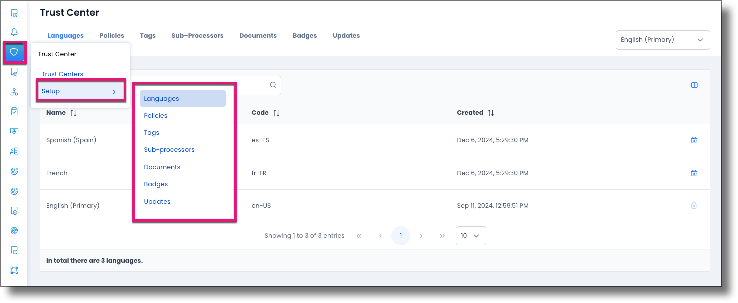Select Badges in the Setup submenu
The width and height of the screenshot is (738, 303).
point(156,184)
